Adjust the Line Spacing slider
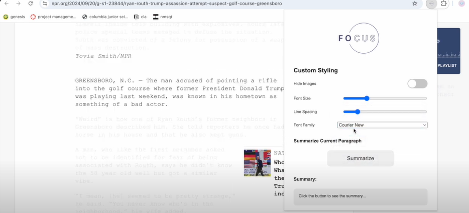The image size is (469, 213). coord(385,112)
